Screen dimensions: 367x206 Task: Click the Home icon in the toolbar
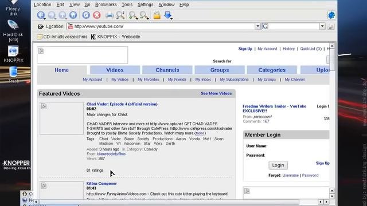pos(73,15)
